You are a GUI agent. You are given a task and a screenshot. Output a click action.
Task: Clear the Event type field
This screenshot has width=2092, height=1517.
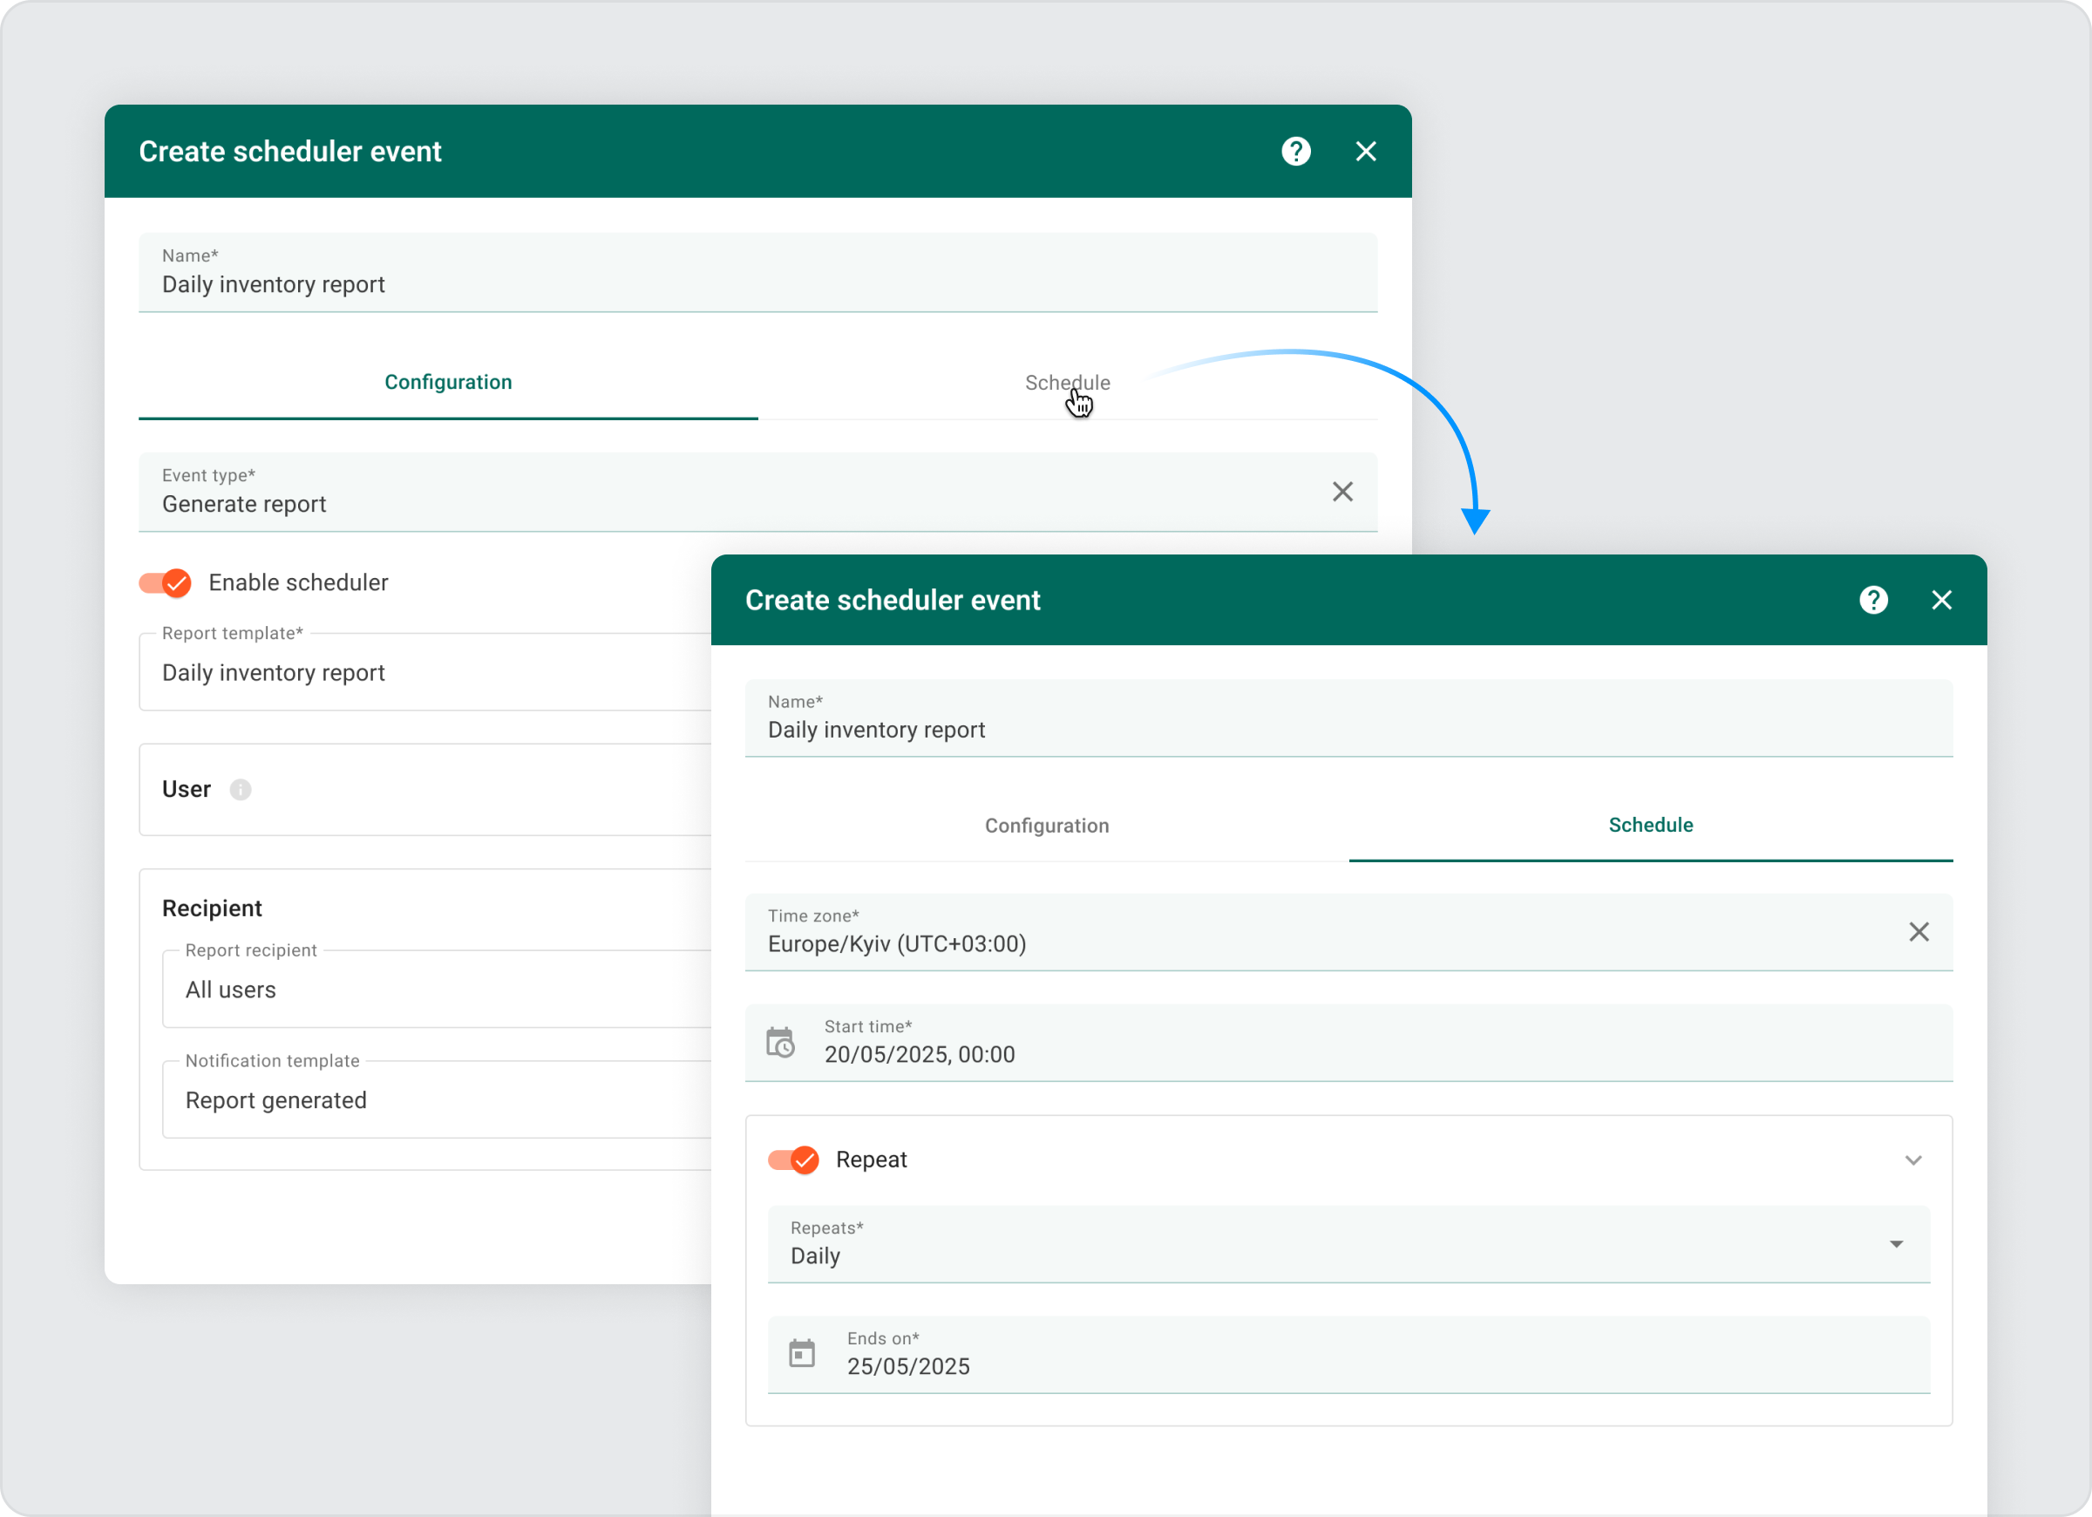[1342, 492]
